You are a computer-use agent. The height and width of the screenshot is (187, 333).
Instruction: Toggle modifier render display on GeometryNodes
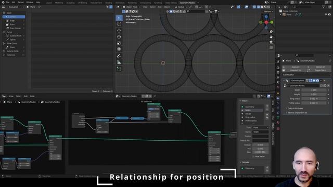pyautogui.click(x=317, y=81)
